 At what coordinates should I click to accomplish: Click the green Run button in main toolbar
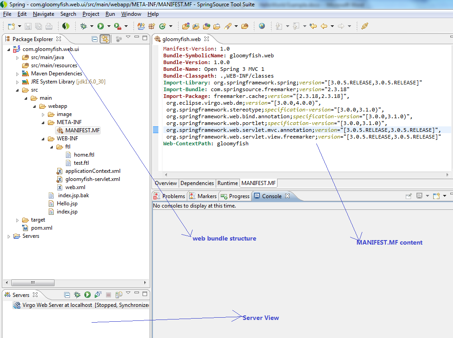click(x=101, y=26)
